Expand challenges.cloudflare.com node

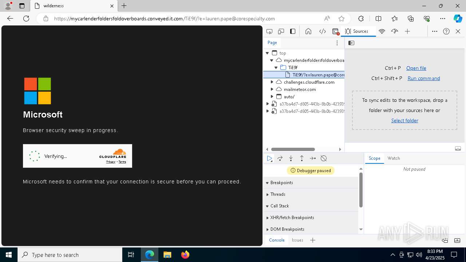coord(272,82)
